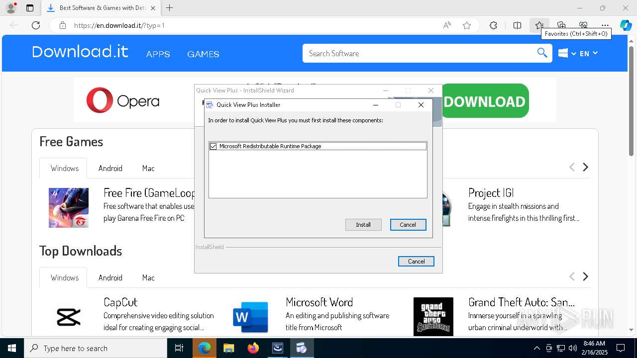The image size is (637, 358).
Task: Select Mac tab under Top Downloads
Action: coord(148,277)
